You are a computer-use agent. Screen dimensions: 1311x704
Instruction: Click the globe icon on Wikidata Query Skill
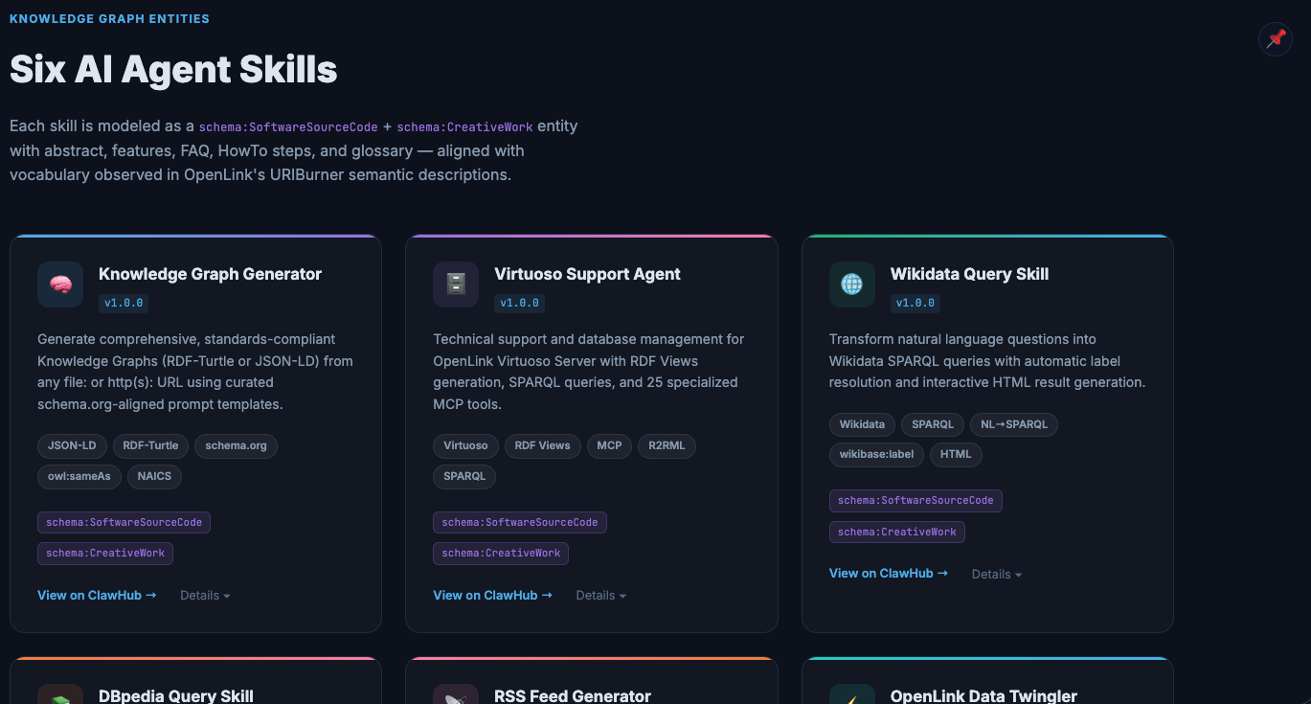tap(851, 284)
